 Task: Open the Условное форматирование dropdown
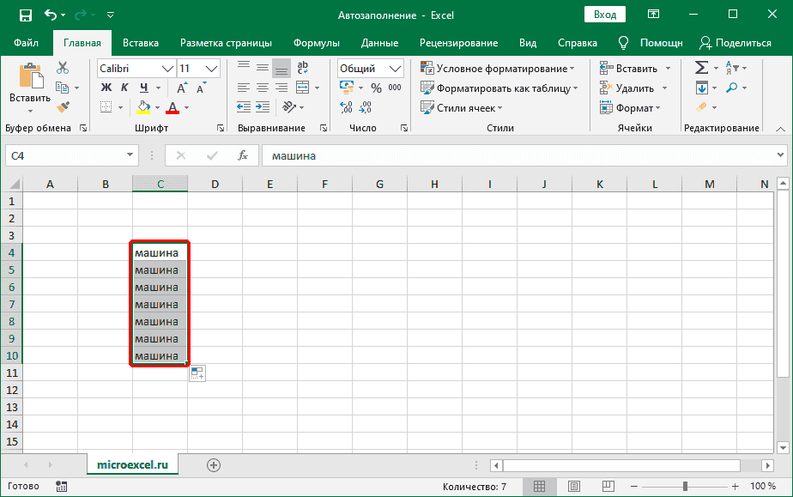pos(498,69)
